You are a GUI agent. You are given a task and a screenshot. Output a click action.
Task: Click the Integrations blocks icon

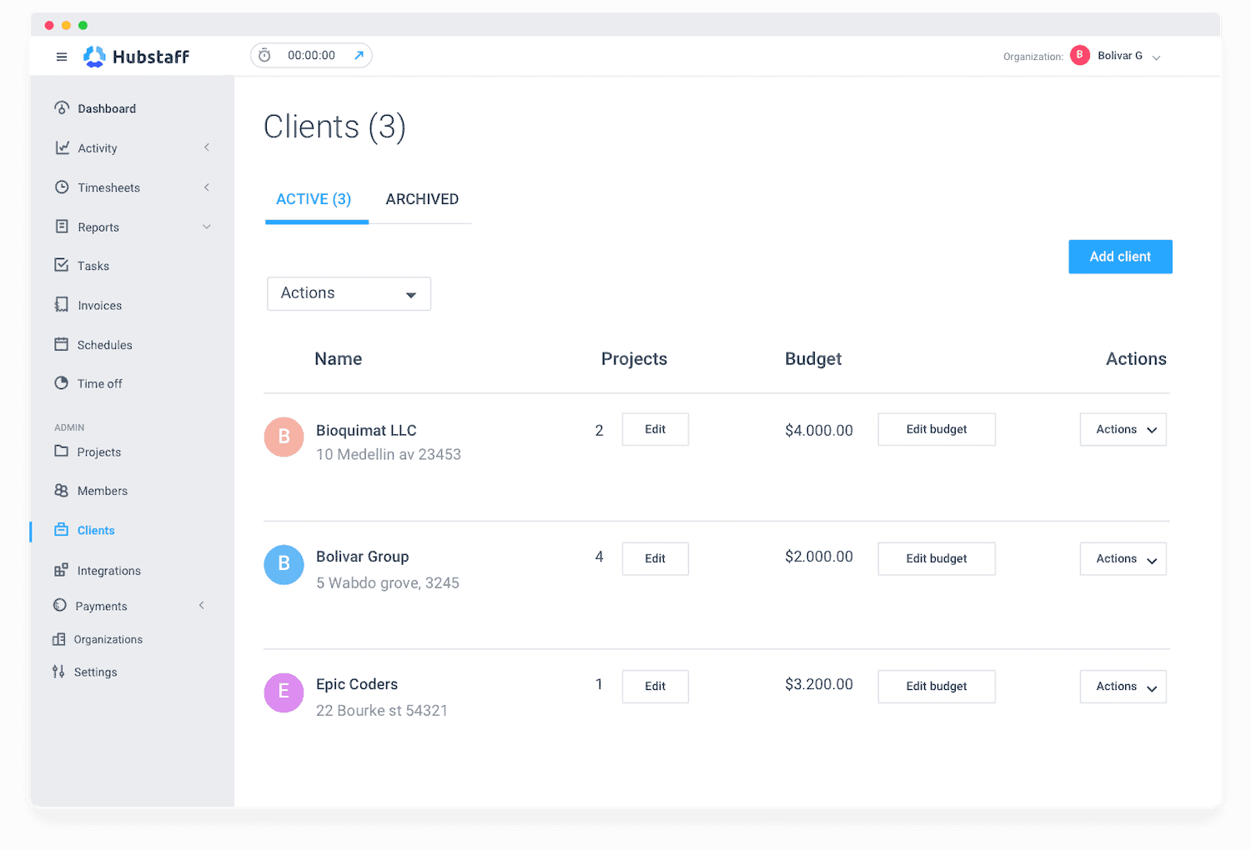click(61, 570)
